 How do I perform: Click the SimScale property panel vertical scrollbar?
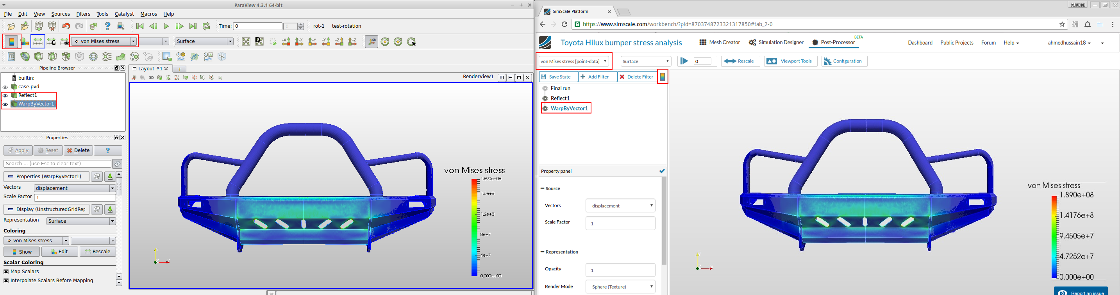click(x=664, y=221)
